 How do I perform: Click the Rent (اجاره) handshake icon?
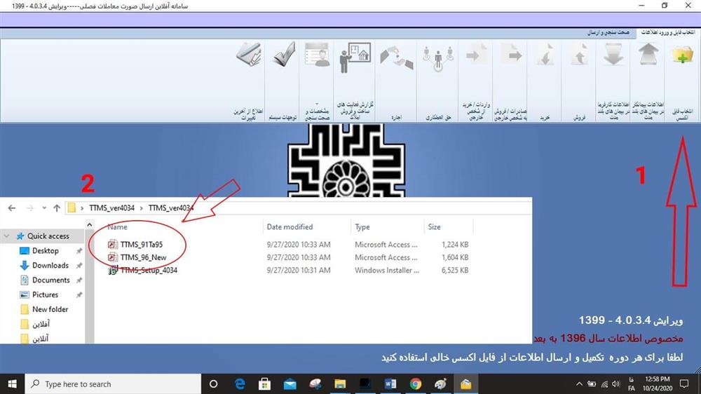397,57
